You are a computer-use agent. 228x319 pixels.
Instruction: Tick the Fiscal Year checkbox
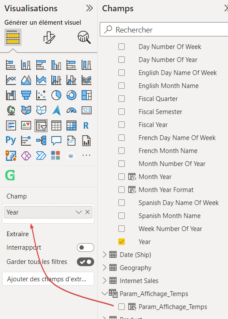(121, 125)
